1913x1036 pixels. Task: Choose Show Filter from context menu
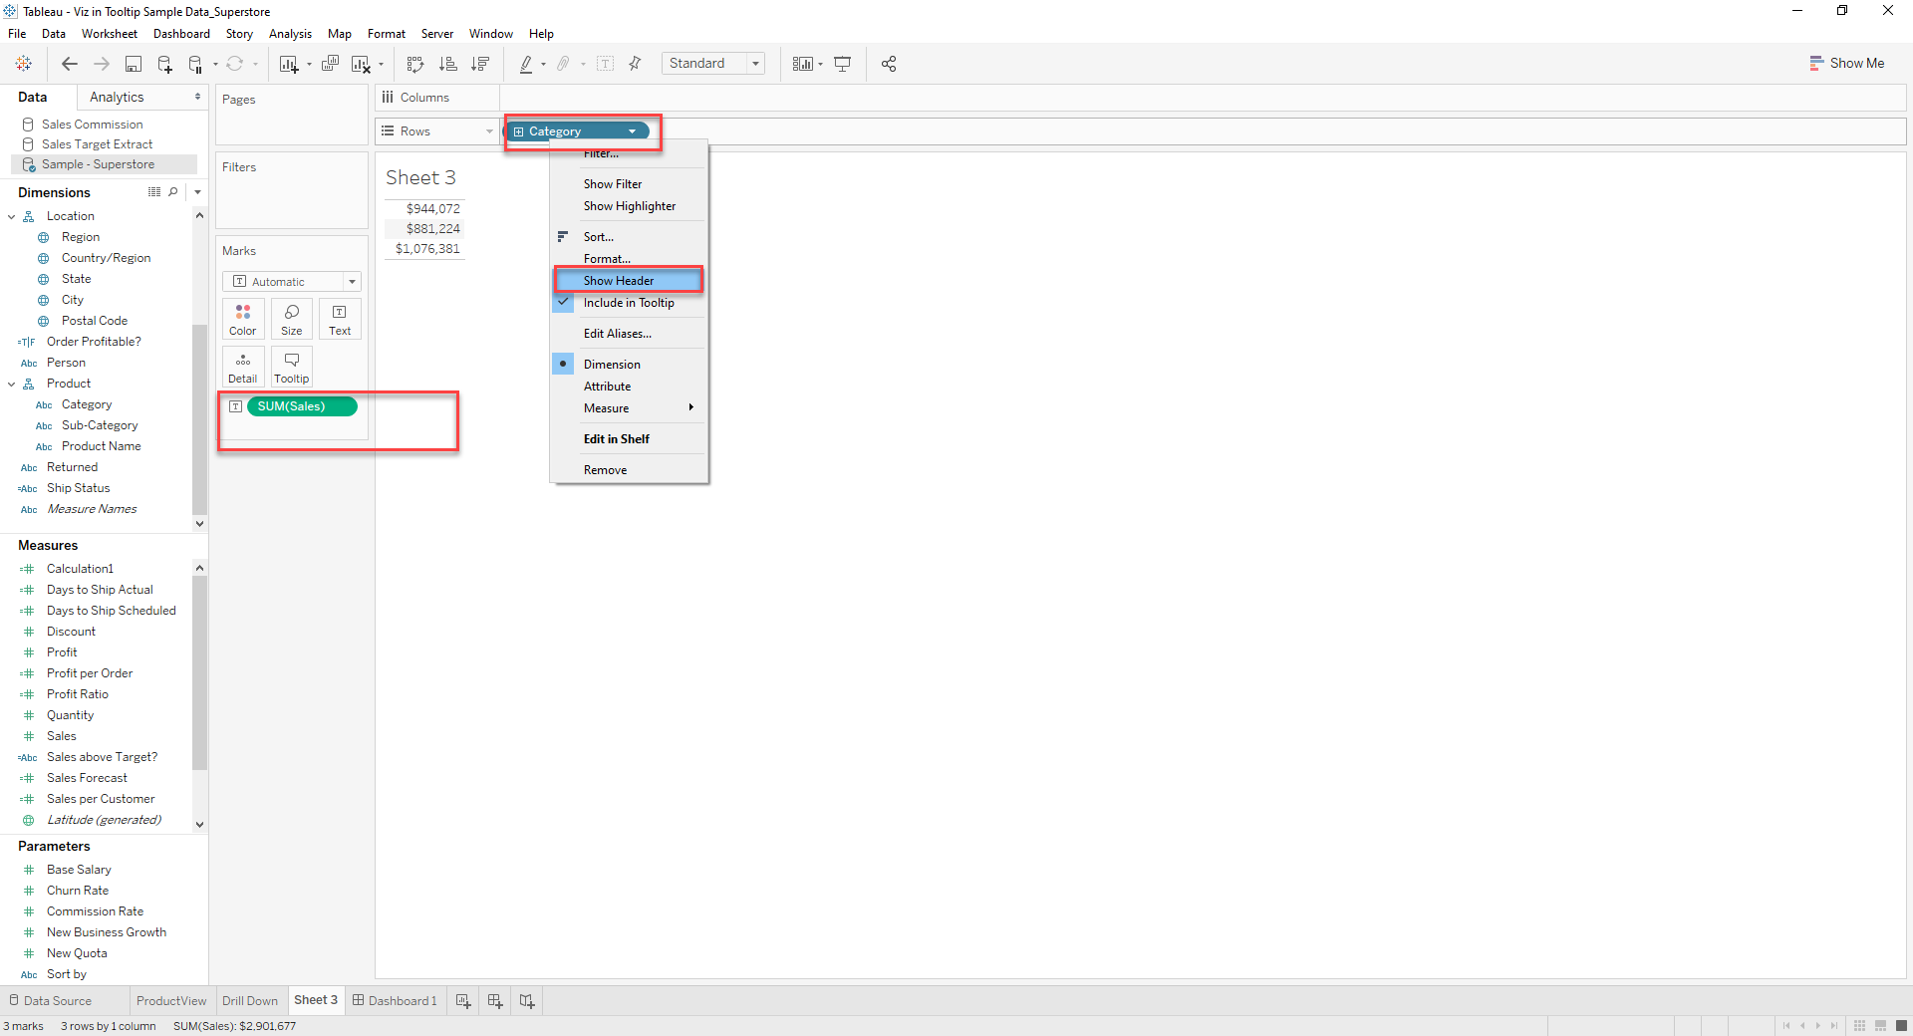click(x=613, y=184)
